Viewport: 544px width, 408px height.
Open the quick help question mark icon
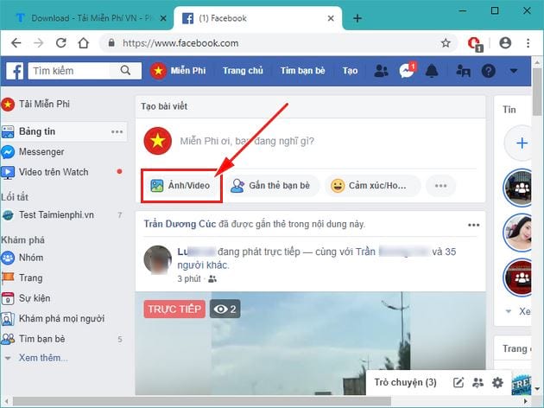pos(488,71)
